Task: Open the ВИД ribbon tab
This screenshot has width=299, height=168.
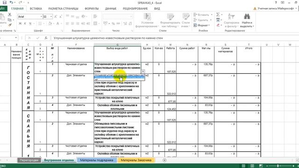Action: pyautogui.click(x=157, y=8)
